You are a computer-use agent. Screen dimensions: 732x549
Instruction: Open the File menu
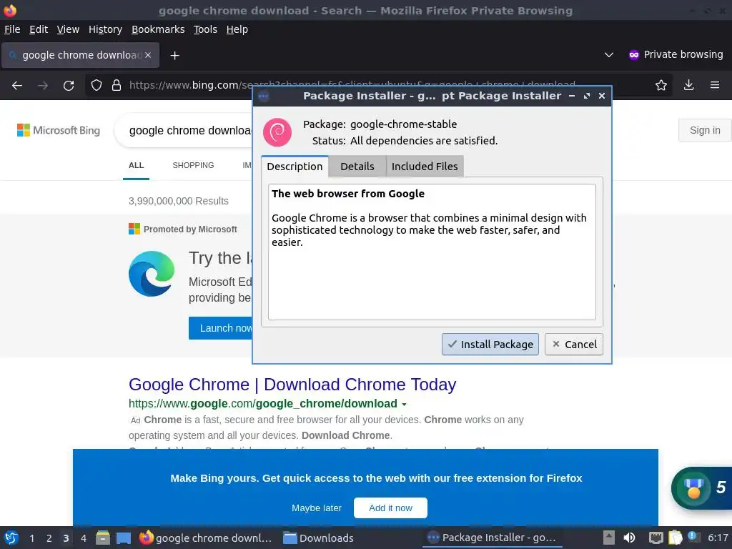click(12, 29)
